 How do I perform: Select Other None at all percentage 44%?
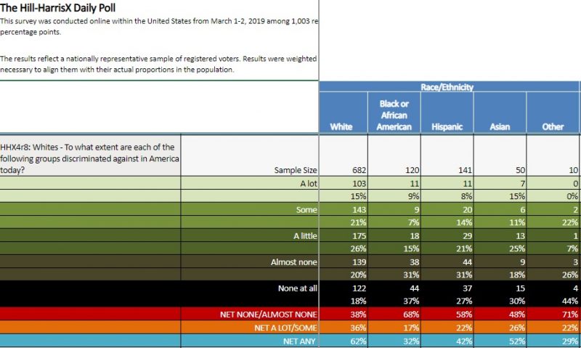(570, 301)
